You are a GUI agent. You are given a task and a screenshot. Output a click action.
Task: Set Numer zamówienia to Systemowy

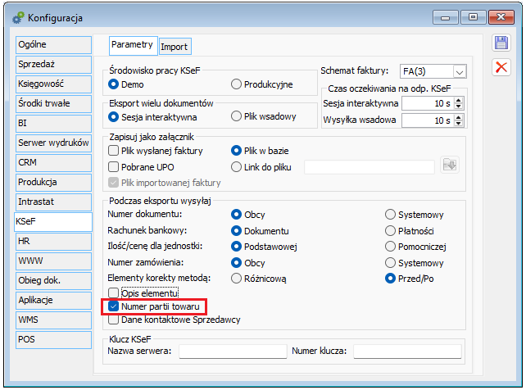click(390, 262)
